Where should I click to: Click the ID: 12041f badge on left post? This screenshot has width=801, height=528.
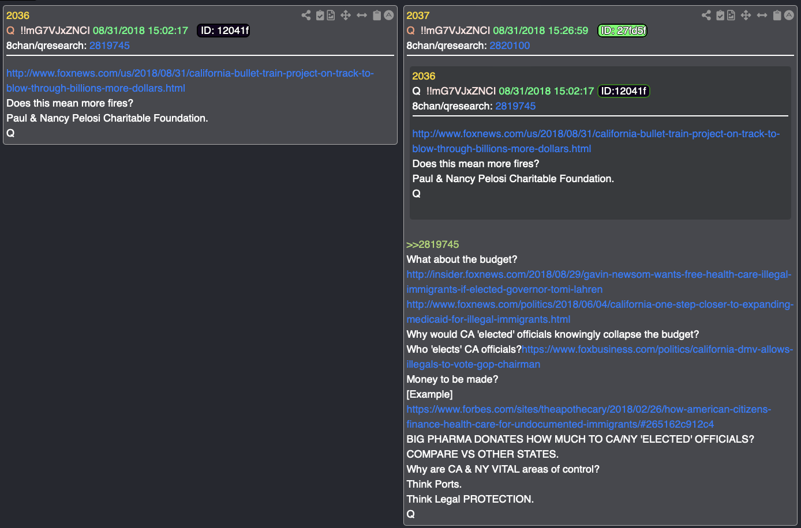coord(224,31)
